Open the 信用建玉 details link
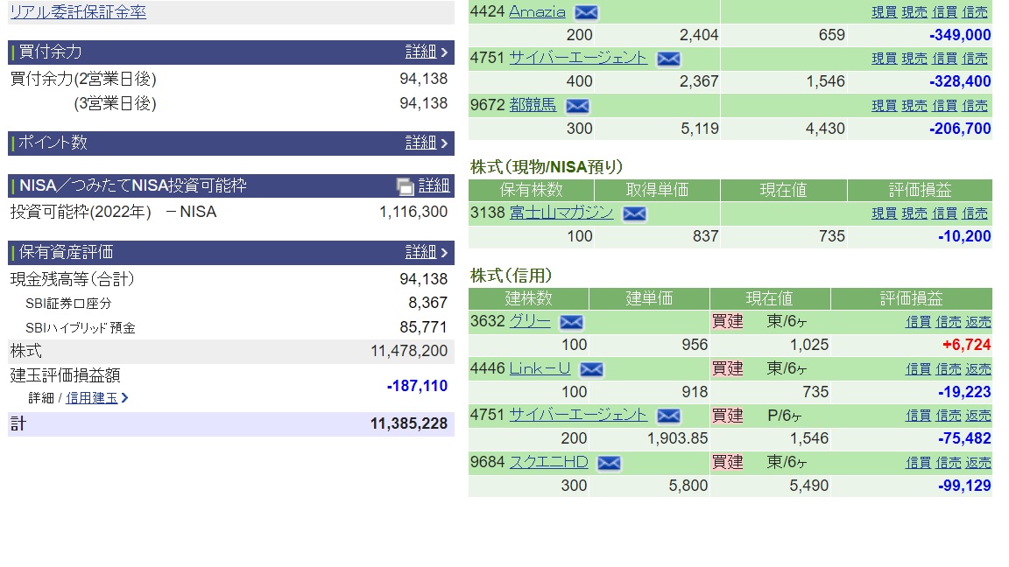The image size is (1009, 567). (96, 398)
